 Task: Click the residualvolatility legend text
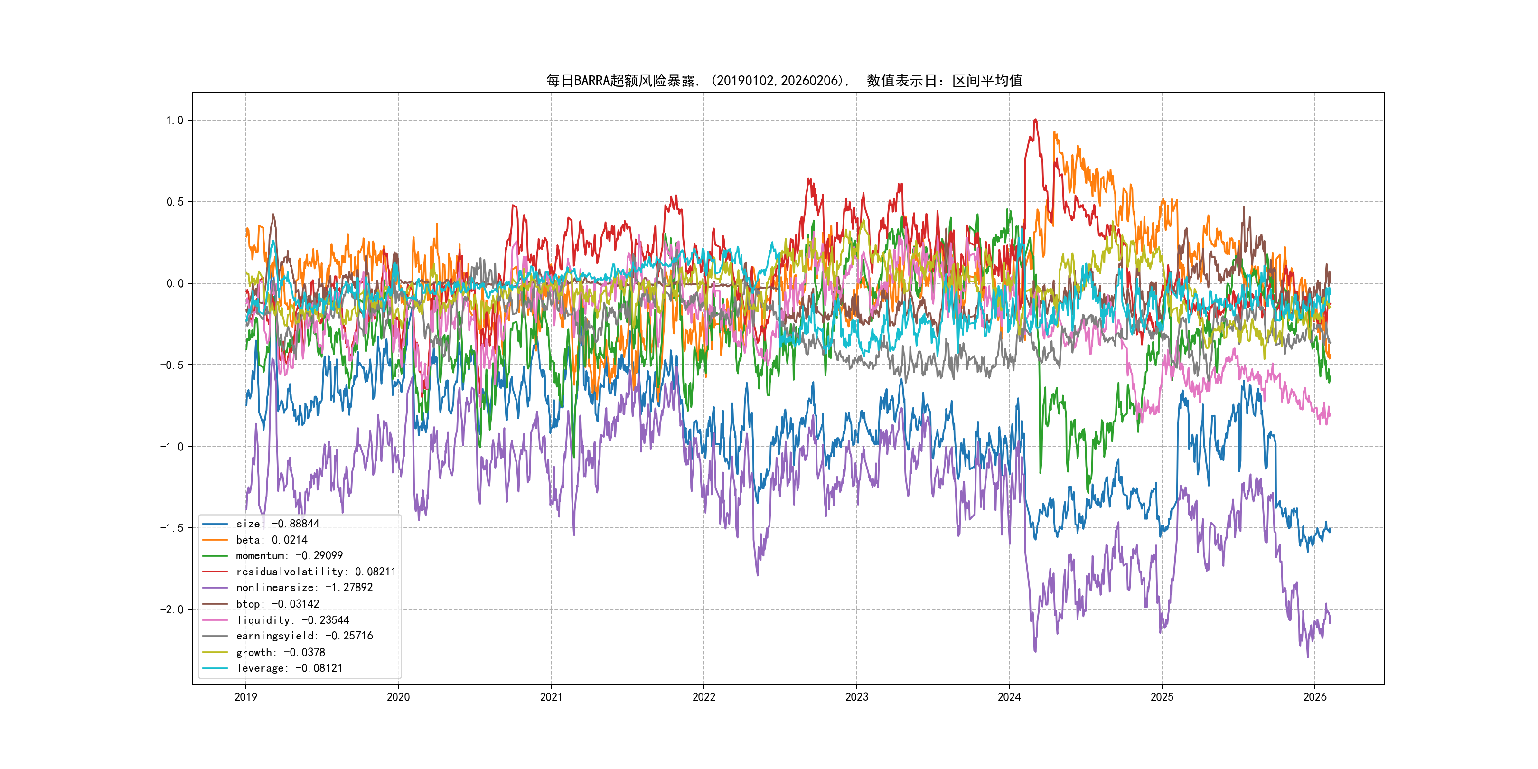tap(316, 572)
